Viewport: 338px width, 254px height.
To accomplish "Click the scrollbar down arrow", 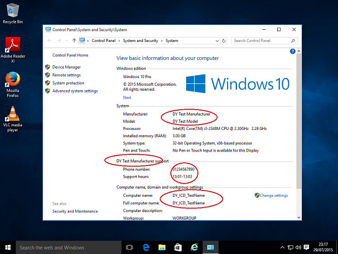I will click(x=299, y=217).
